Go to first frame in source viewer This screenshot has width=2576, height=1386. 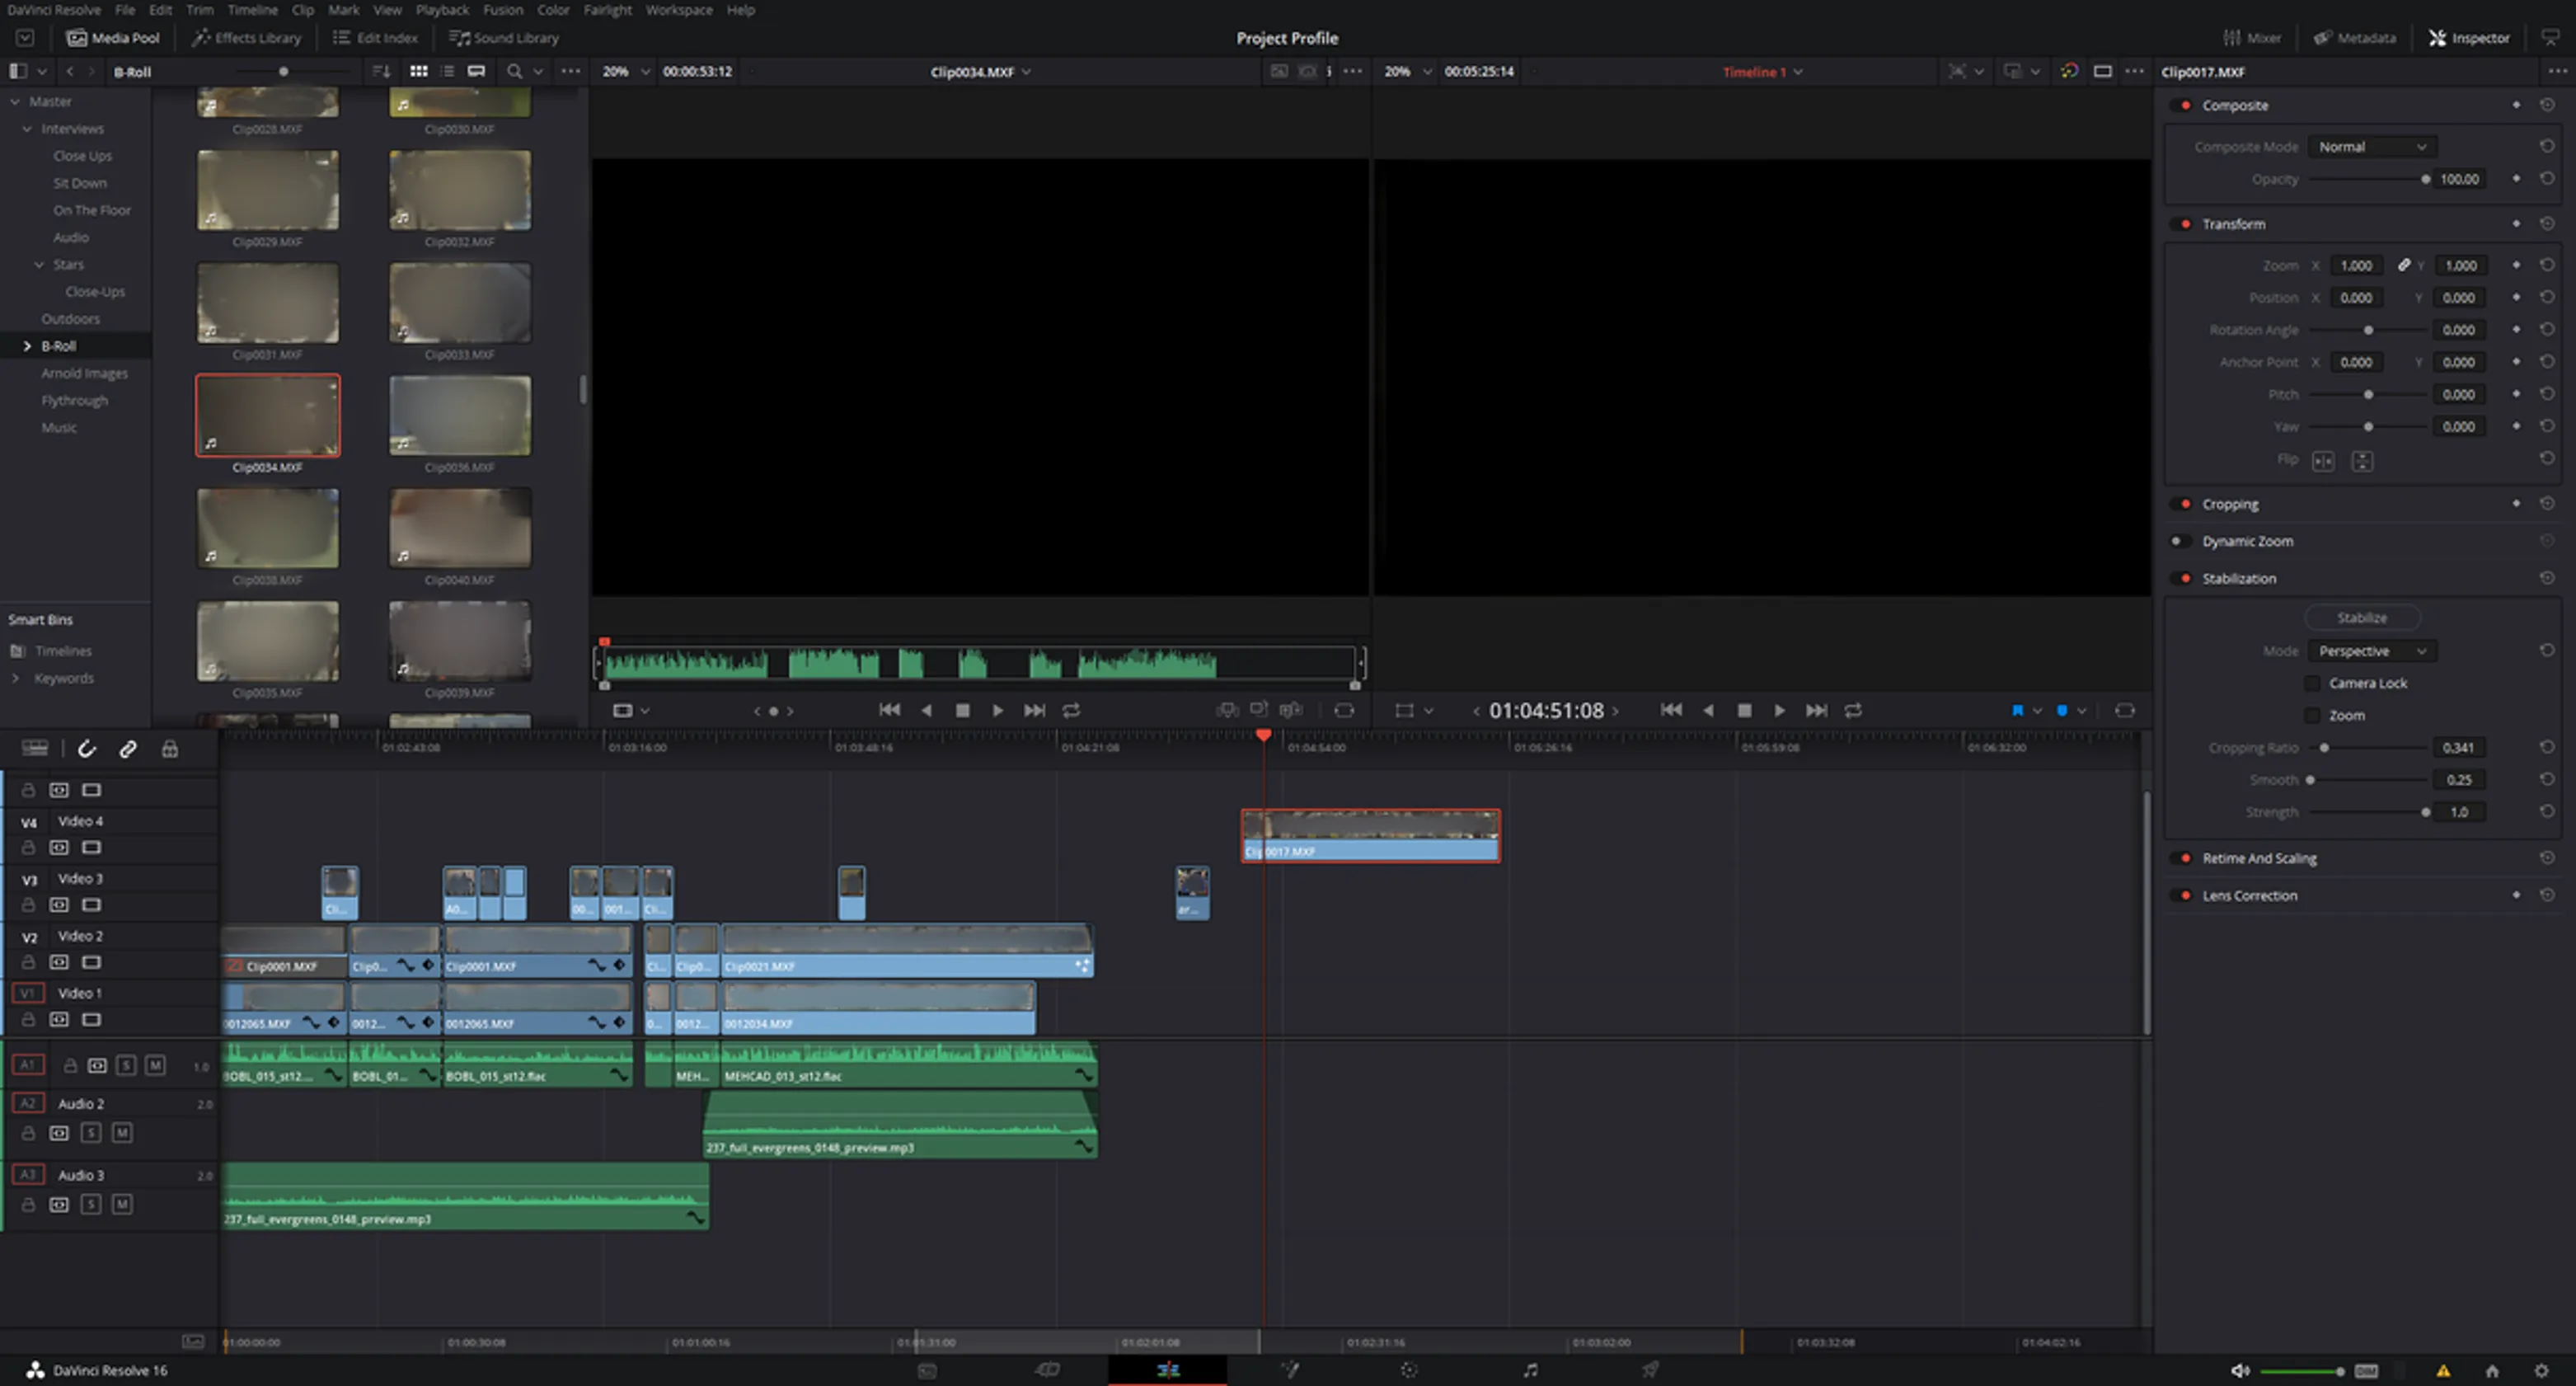coord(889,710)
